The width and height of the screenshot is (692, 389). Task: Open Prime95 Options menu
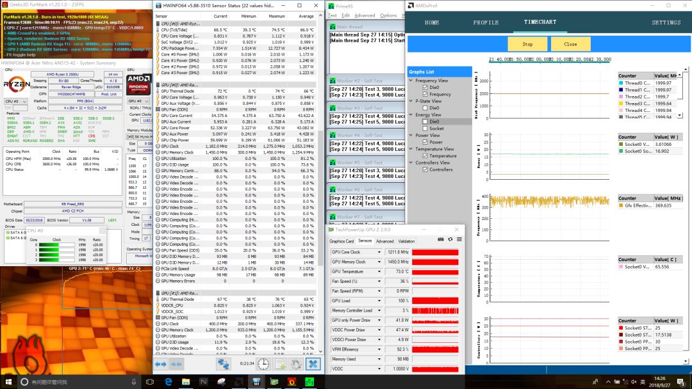pyautogui.click(x=388, y=15)
